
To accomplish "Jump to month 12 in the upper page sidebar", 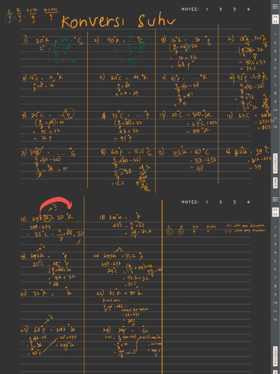I will 275,127.
